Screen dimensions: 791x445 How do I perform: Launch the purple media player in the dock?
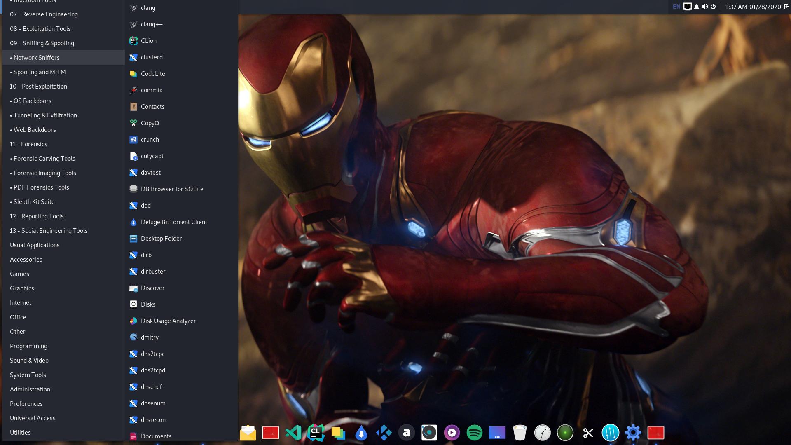coord(452,433)
